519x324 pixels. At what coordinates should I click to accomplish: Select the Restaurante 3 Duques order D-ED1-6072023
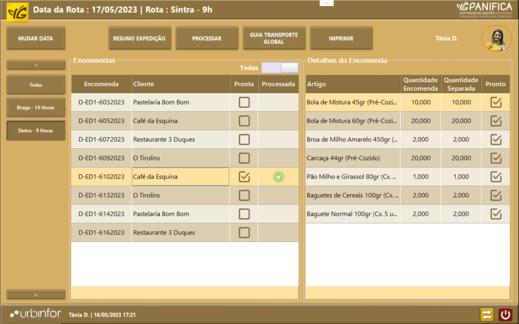click(164, 139)
